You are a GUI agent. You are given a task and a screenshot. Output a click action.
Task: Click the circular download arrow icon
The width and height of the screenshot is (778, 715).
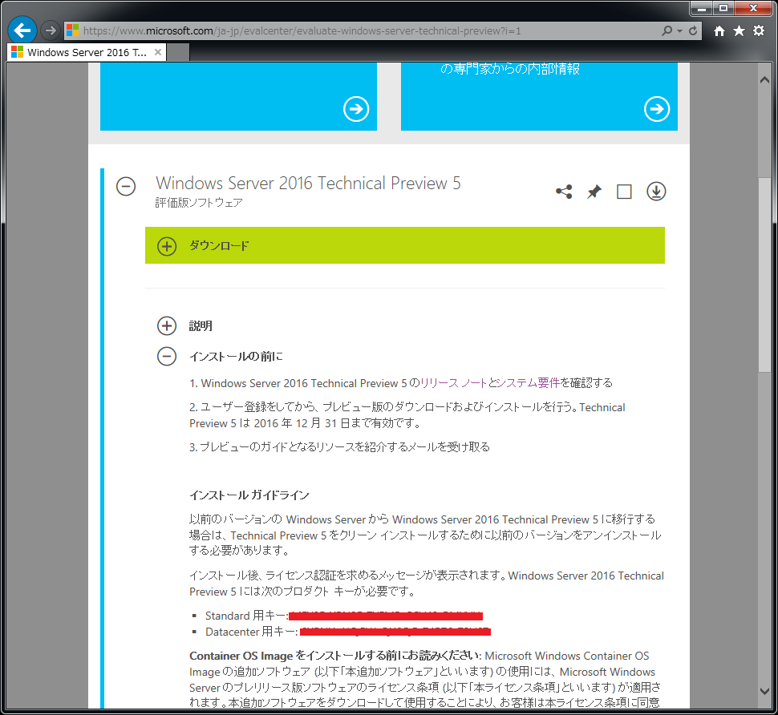pyautogui.click(x=655, y=192)
